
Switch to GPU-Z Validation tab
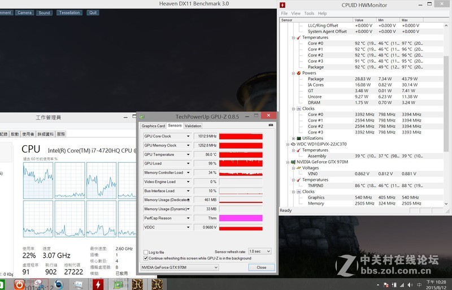point(193,126)
